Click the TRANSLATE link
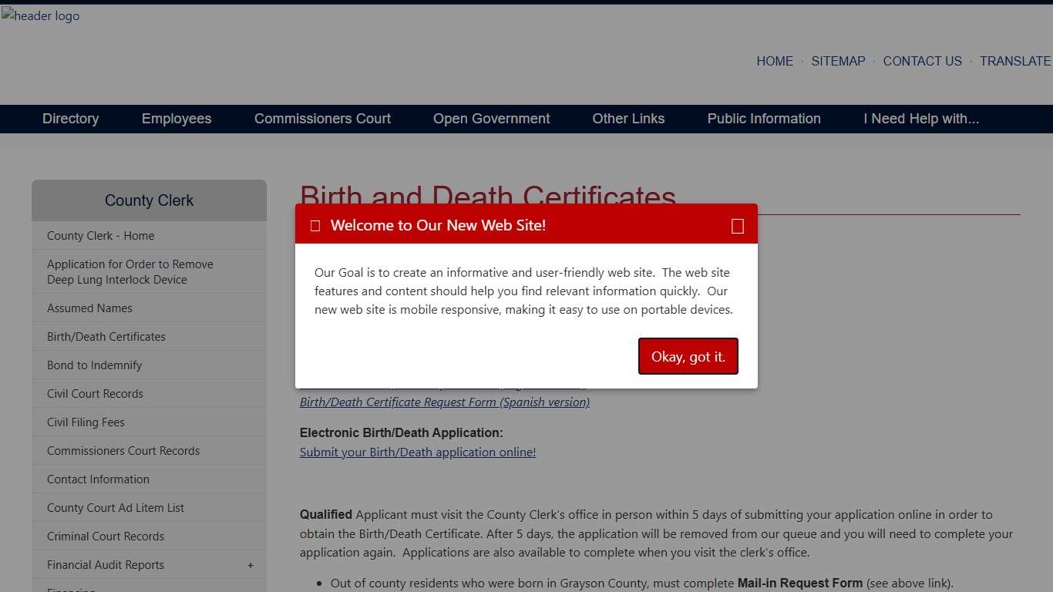Screen dimensions: 1053x592 [1015, 61]
